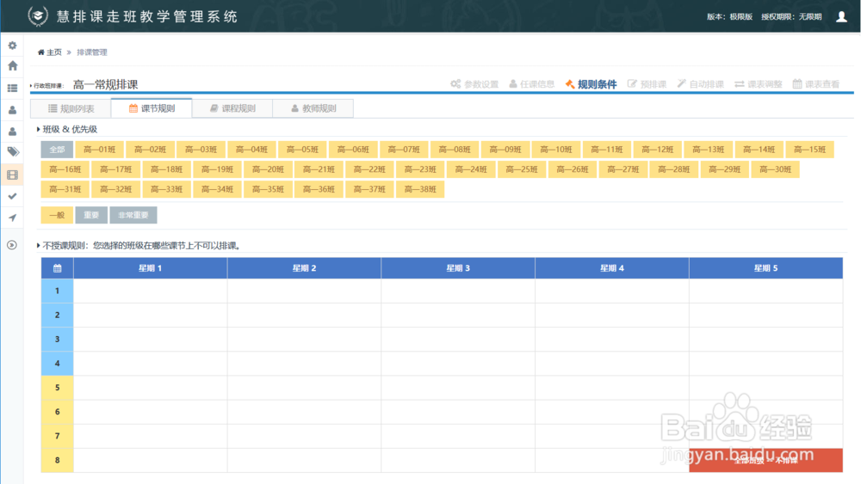This screenshot has width=861, height=484.
Task: Select 规则条件 step
Action: pos(591,84)
